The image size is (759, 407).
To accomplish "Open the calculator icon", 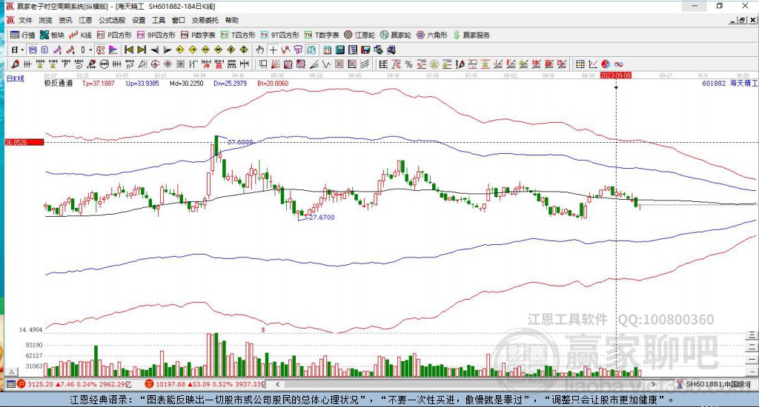I will point(339,50).
